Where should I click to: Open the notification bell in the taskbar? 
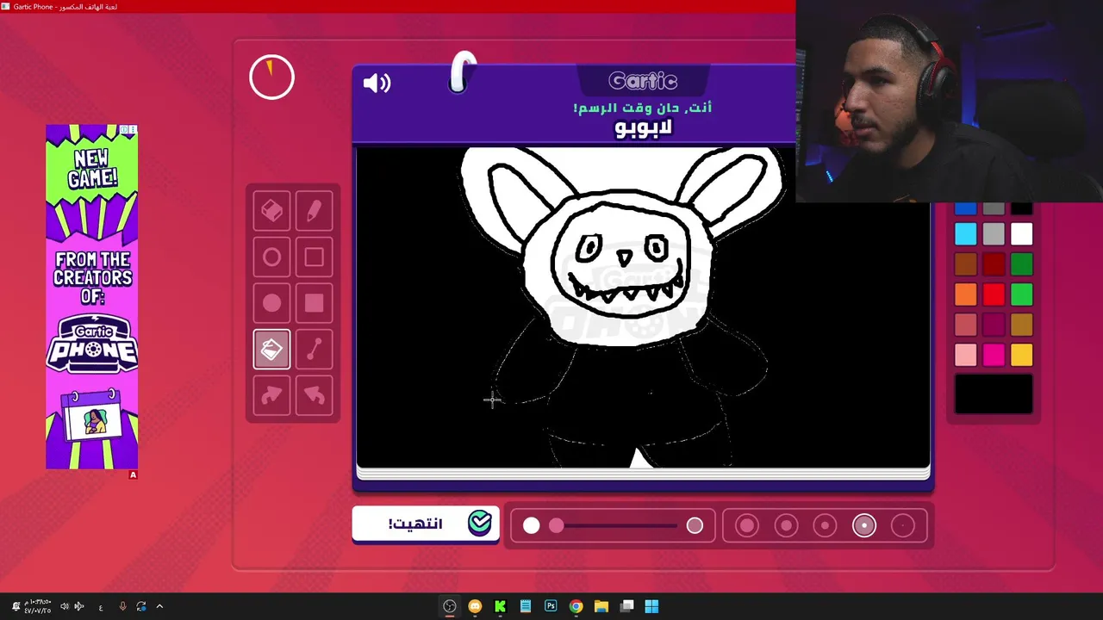16,606
